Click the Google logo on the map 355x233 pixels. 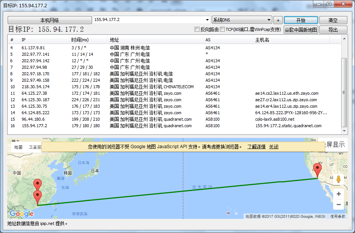click(22, 214)
